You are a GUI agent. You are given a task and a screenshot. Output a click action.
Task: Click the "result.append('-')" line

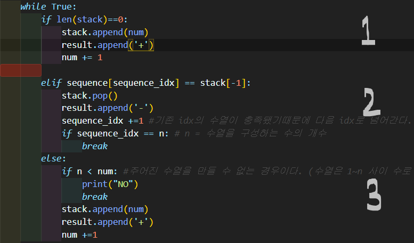coord(108,108)
